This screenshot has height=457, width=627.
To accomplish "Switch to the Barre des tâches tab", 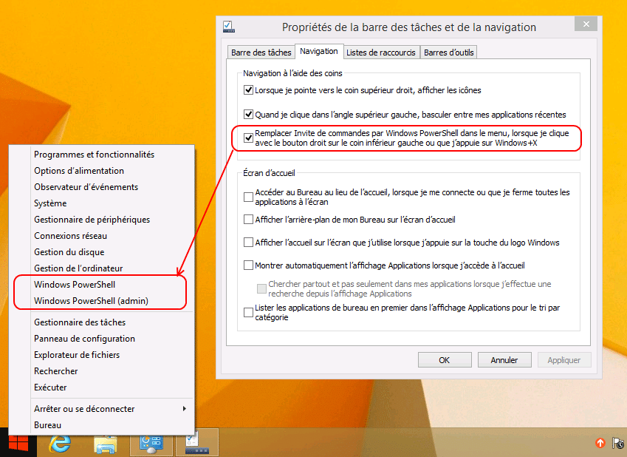I will click(x=261, y=53).
